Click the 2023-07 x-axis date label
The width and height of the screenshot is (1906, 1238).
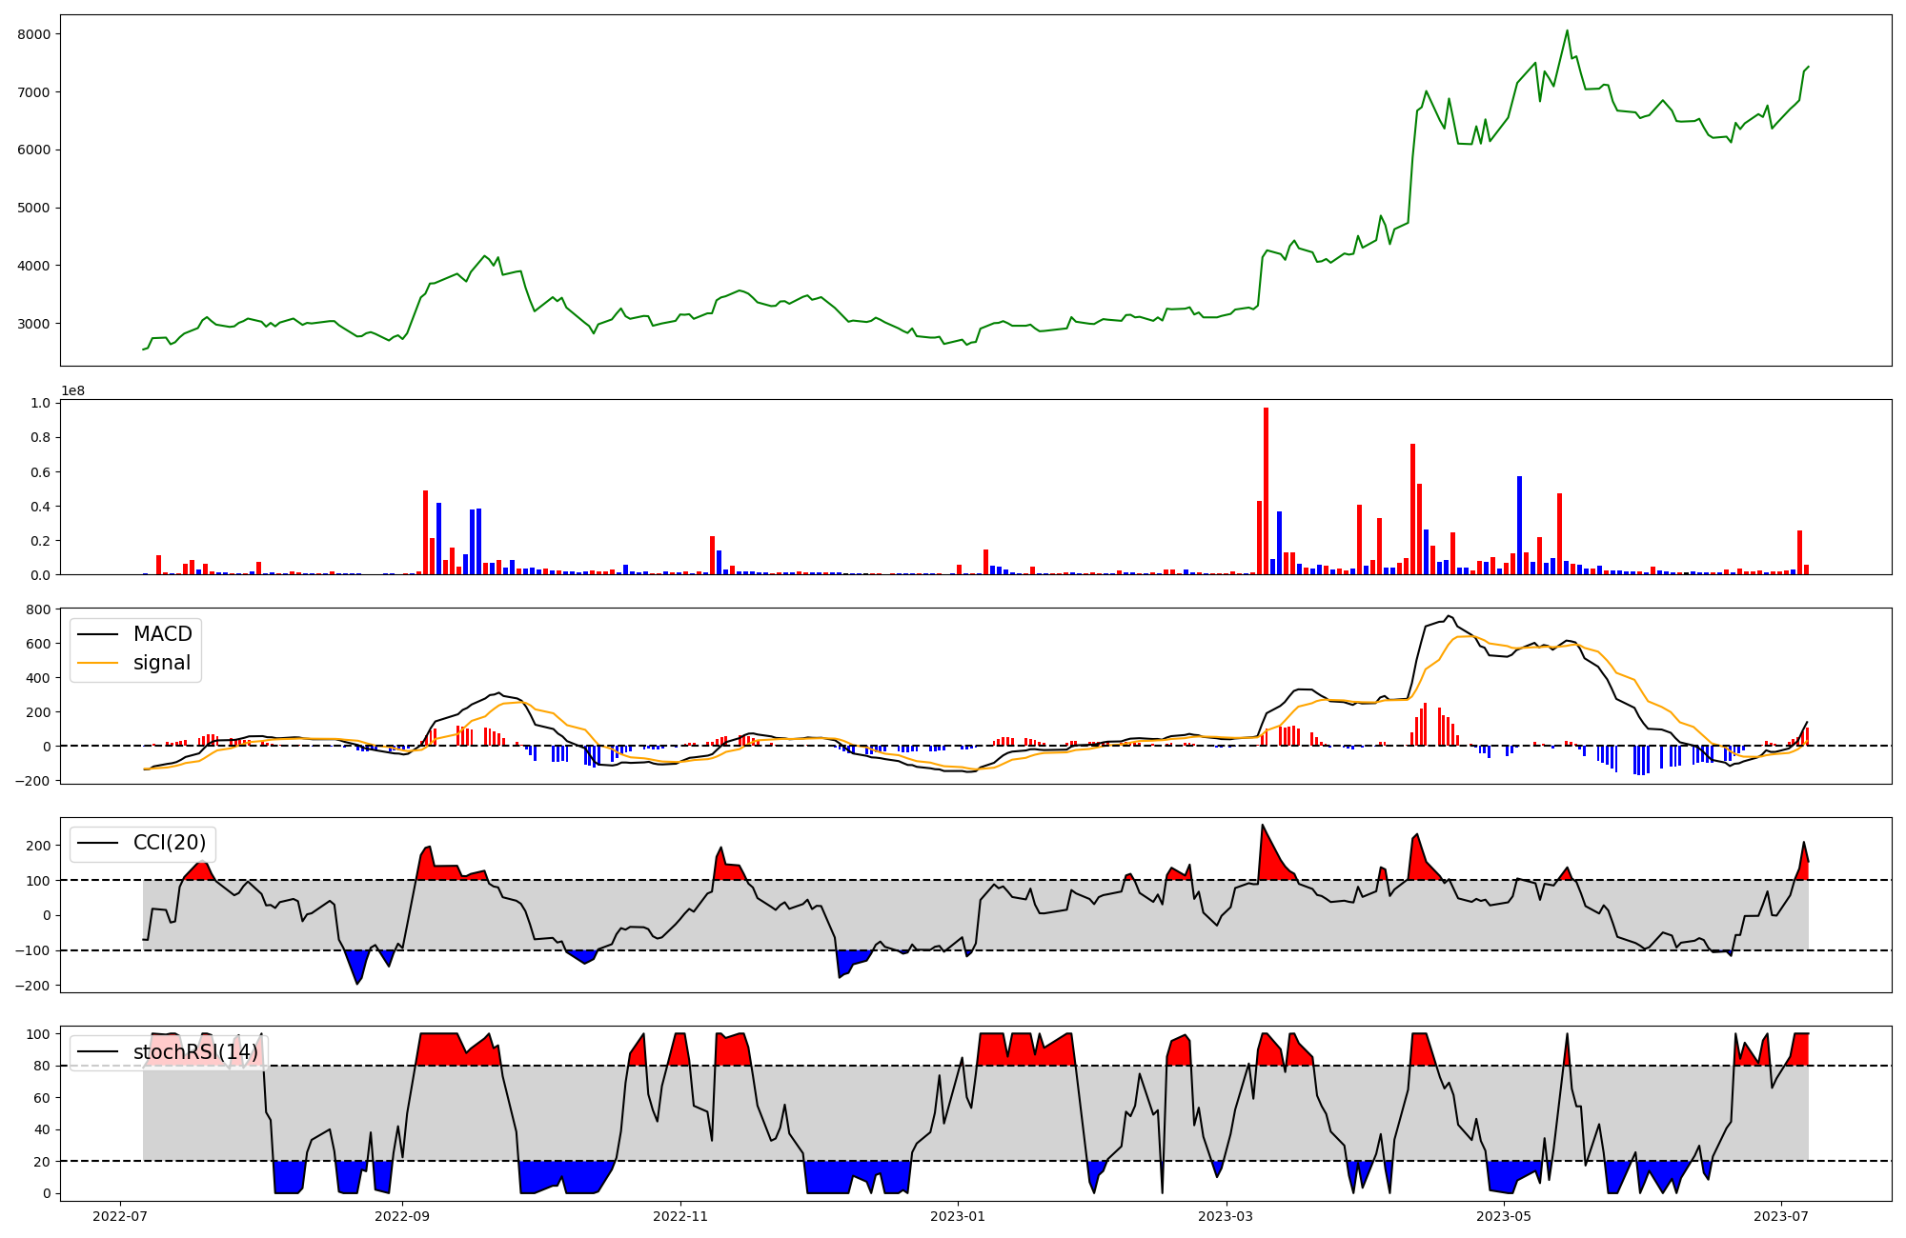(1781, 1215)
